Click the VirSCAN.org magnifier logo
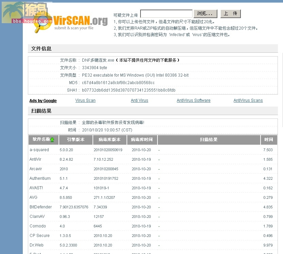This screenshot has width=283, height=254. [71, 22]
